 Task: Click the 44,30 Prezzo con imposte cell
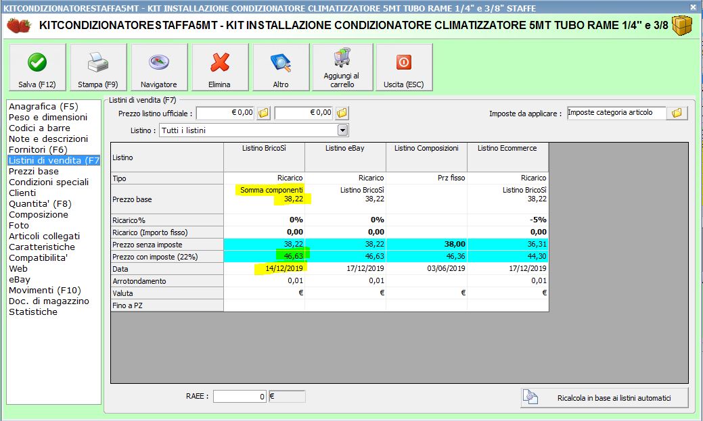507,256
